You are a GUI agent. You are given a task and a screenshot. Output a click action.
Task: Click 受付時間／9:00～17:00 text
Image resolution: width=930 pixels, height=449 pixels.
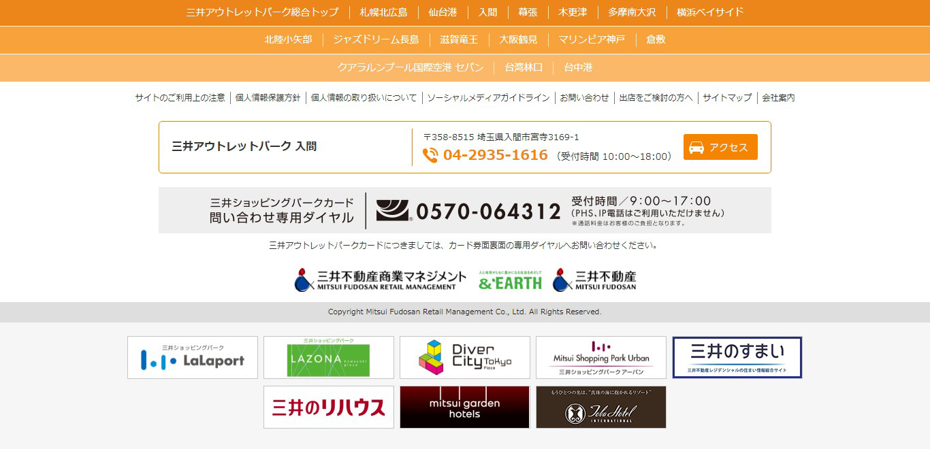(x=641, y=201)
